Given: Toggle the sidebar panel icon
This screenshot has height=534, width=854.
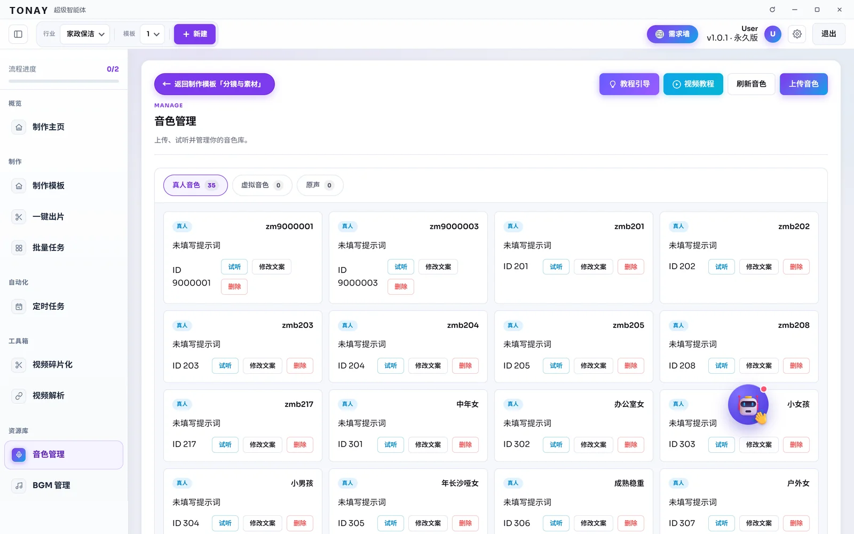Looking at the screenshot, I should (18, 34).
